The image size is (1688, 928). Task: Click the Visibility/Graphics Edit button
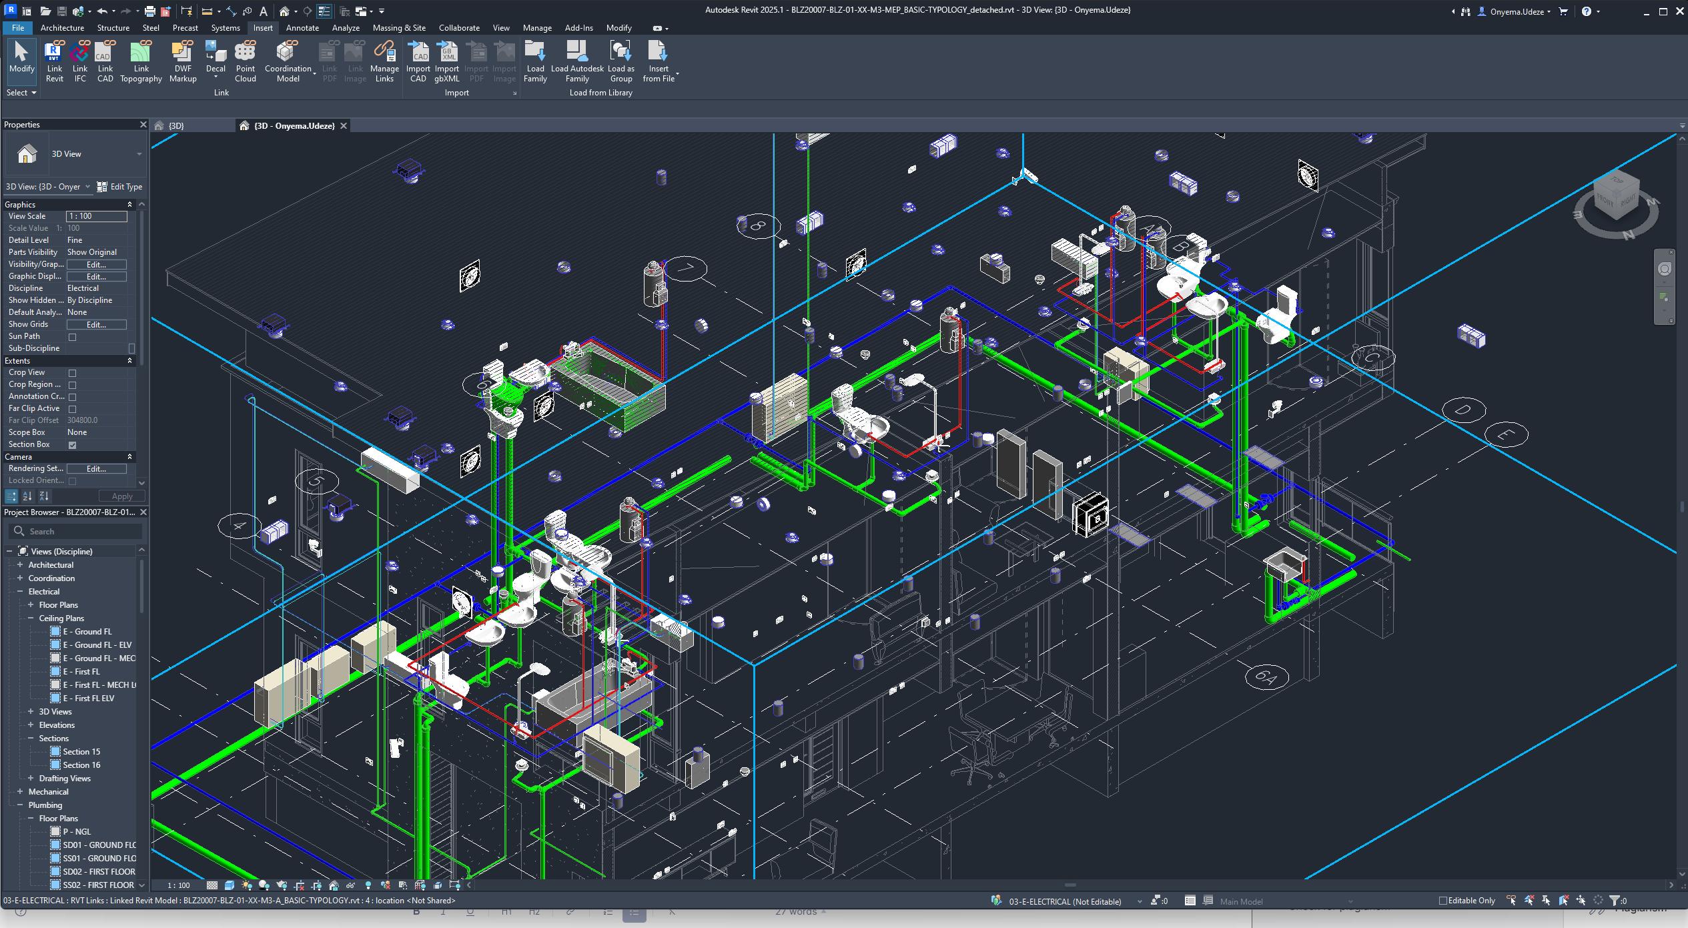(x=96, y=265)
